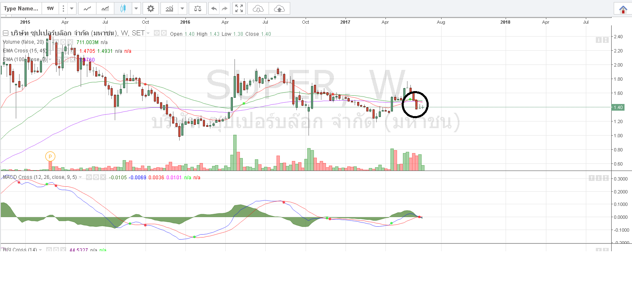Click the symbol name search field
The image size is (632, 292).
point(21,8)
